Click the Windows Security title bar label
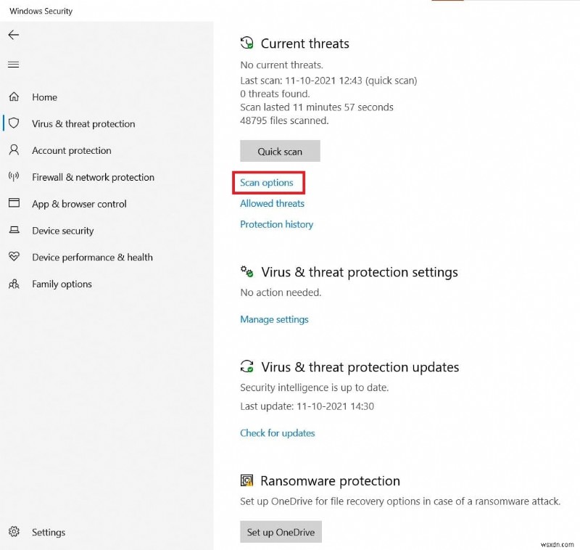This screenshot has height=550, width=580. click(40, 11)
